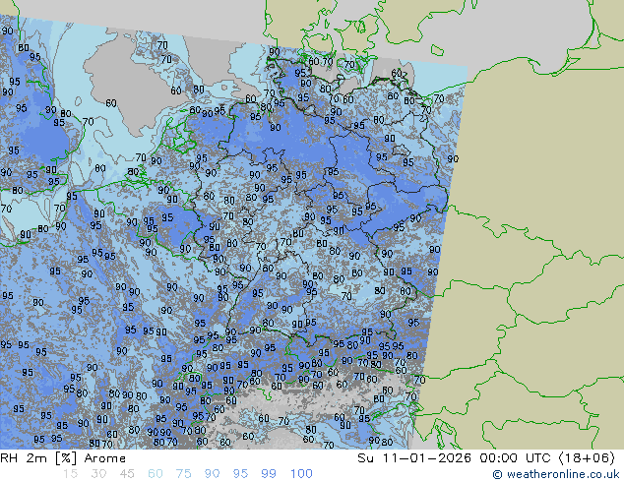The height and width of the screenshot is (482, 624).
Task: Click the 'RH 2m [%] Arome' title text
Action: [63, 458]
